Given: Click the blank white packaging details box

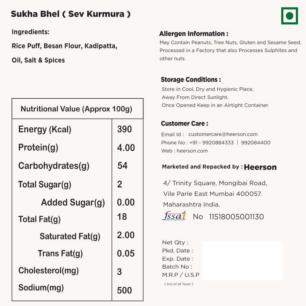Looking at the screenshot, I should (243, 260).
